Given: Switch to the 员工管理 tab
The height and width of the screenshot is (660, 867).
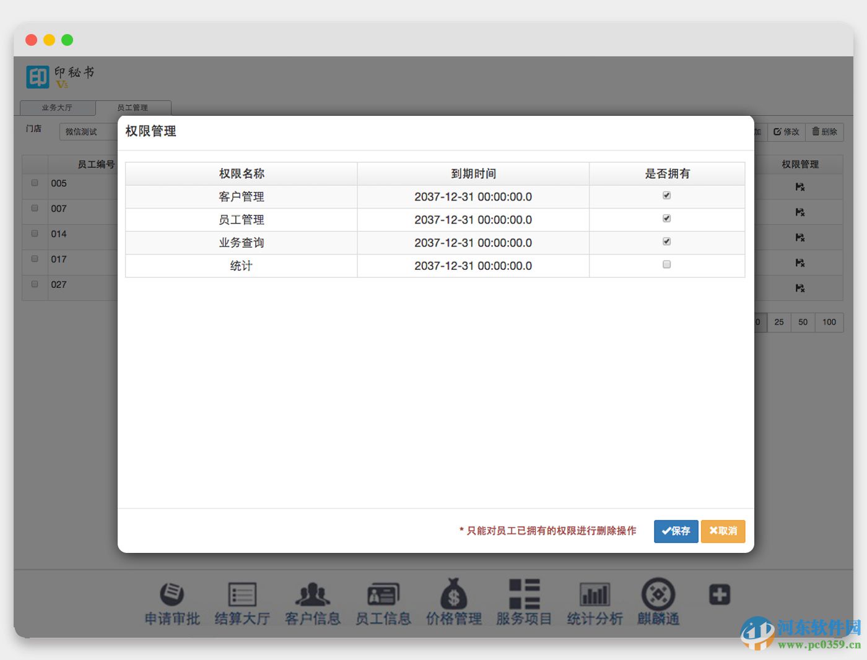Looking at the screenshot, I should (134, 107).
